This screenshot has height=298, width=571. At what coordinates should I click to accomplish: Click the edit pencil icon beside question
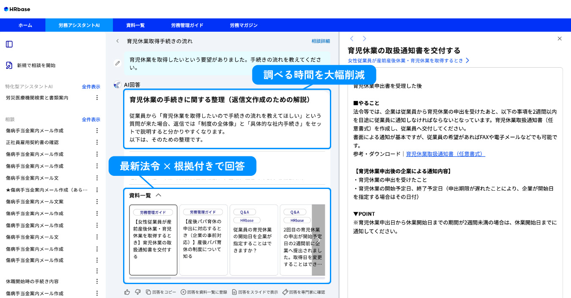(x=118, y=63)
